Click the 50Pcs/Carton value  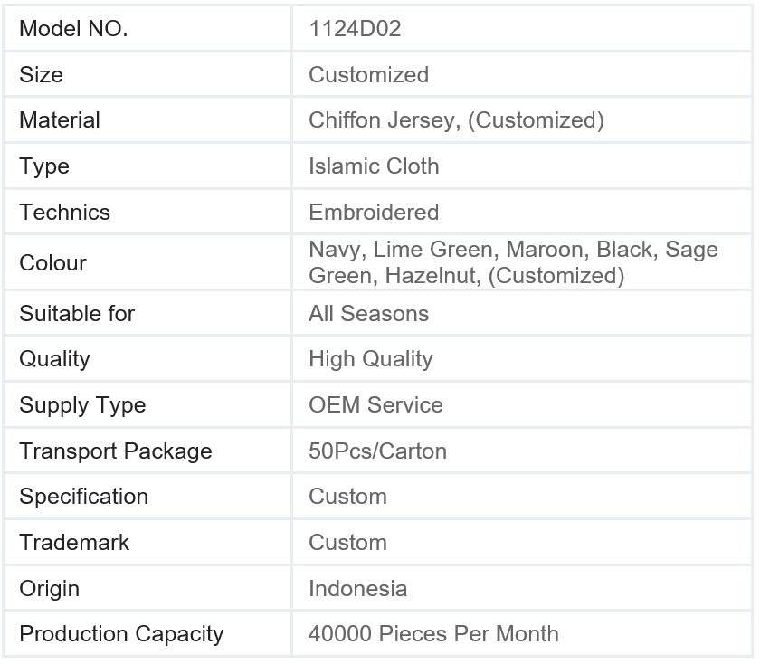[377, 451]
